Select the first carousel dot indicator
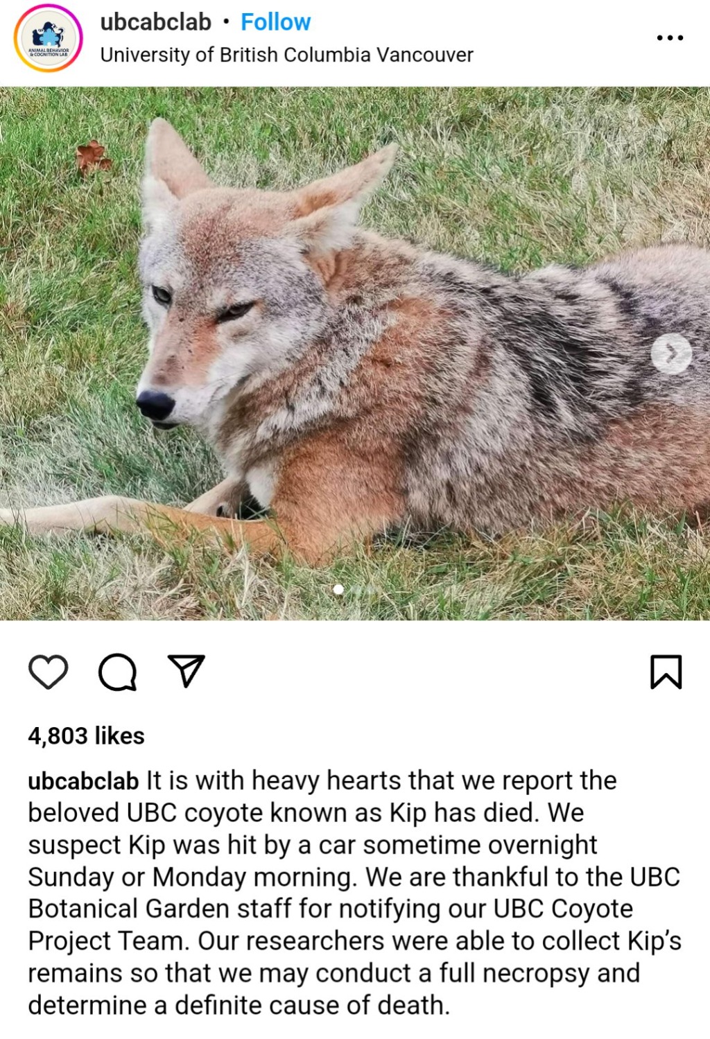Screen dimensions: 710x1039 click(x=338, y=589)
